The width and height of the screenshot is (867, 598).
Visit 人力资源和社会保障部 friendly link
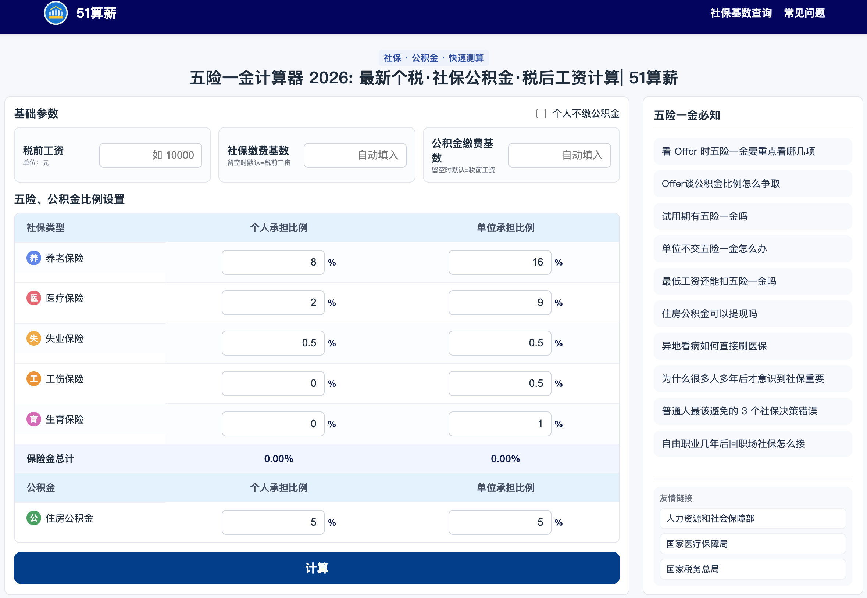[x=752, y=518]
